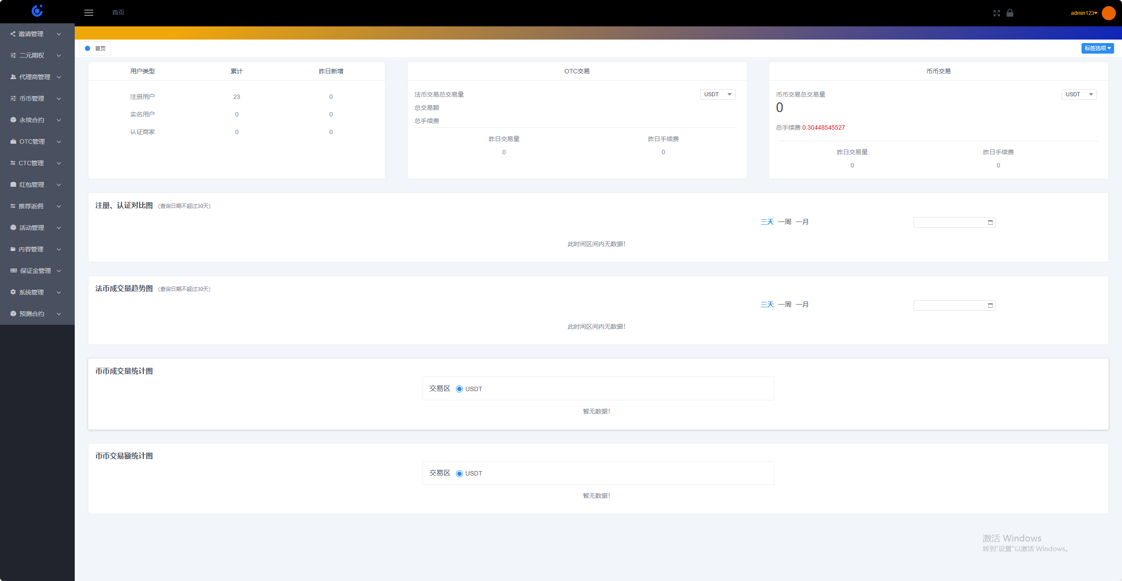Click the 系统管理 gear icon in the sidebar
Screen dimensions: 1122x581
point(13,292)
